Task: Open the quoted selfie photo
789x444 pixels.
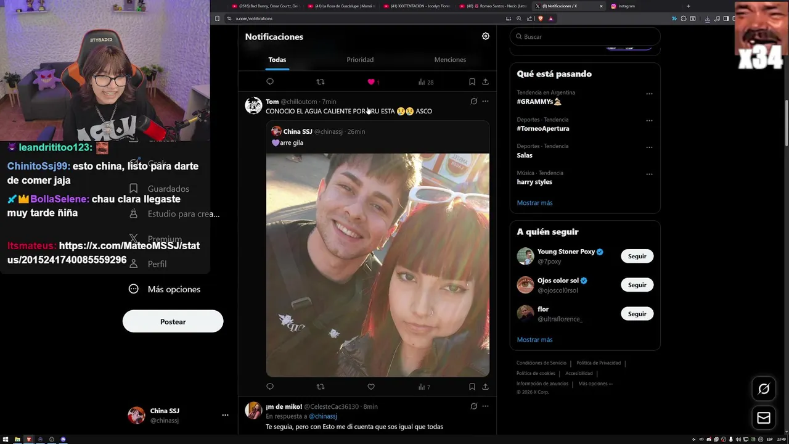Action: (378, 265)
